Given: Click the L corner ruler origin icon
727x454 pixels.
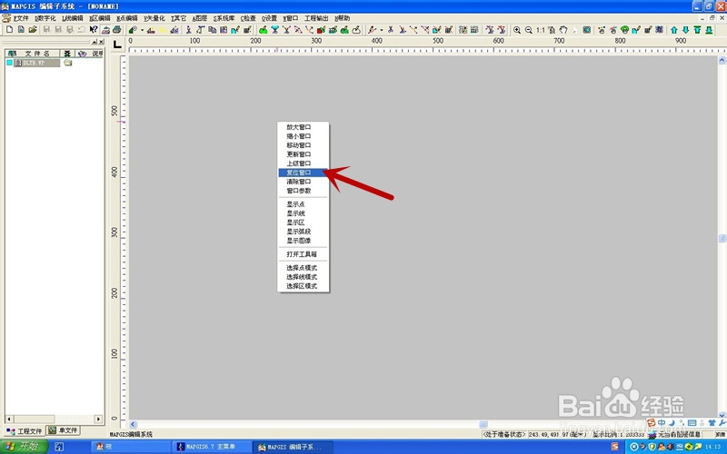Looking at the screenshot, I should click(x=117, y=44).
